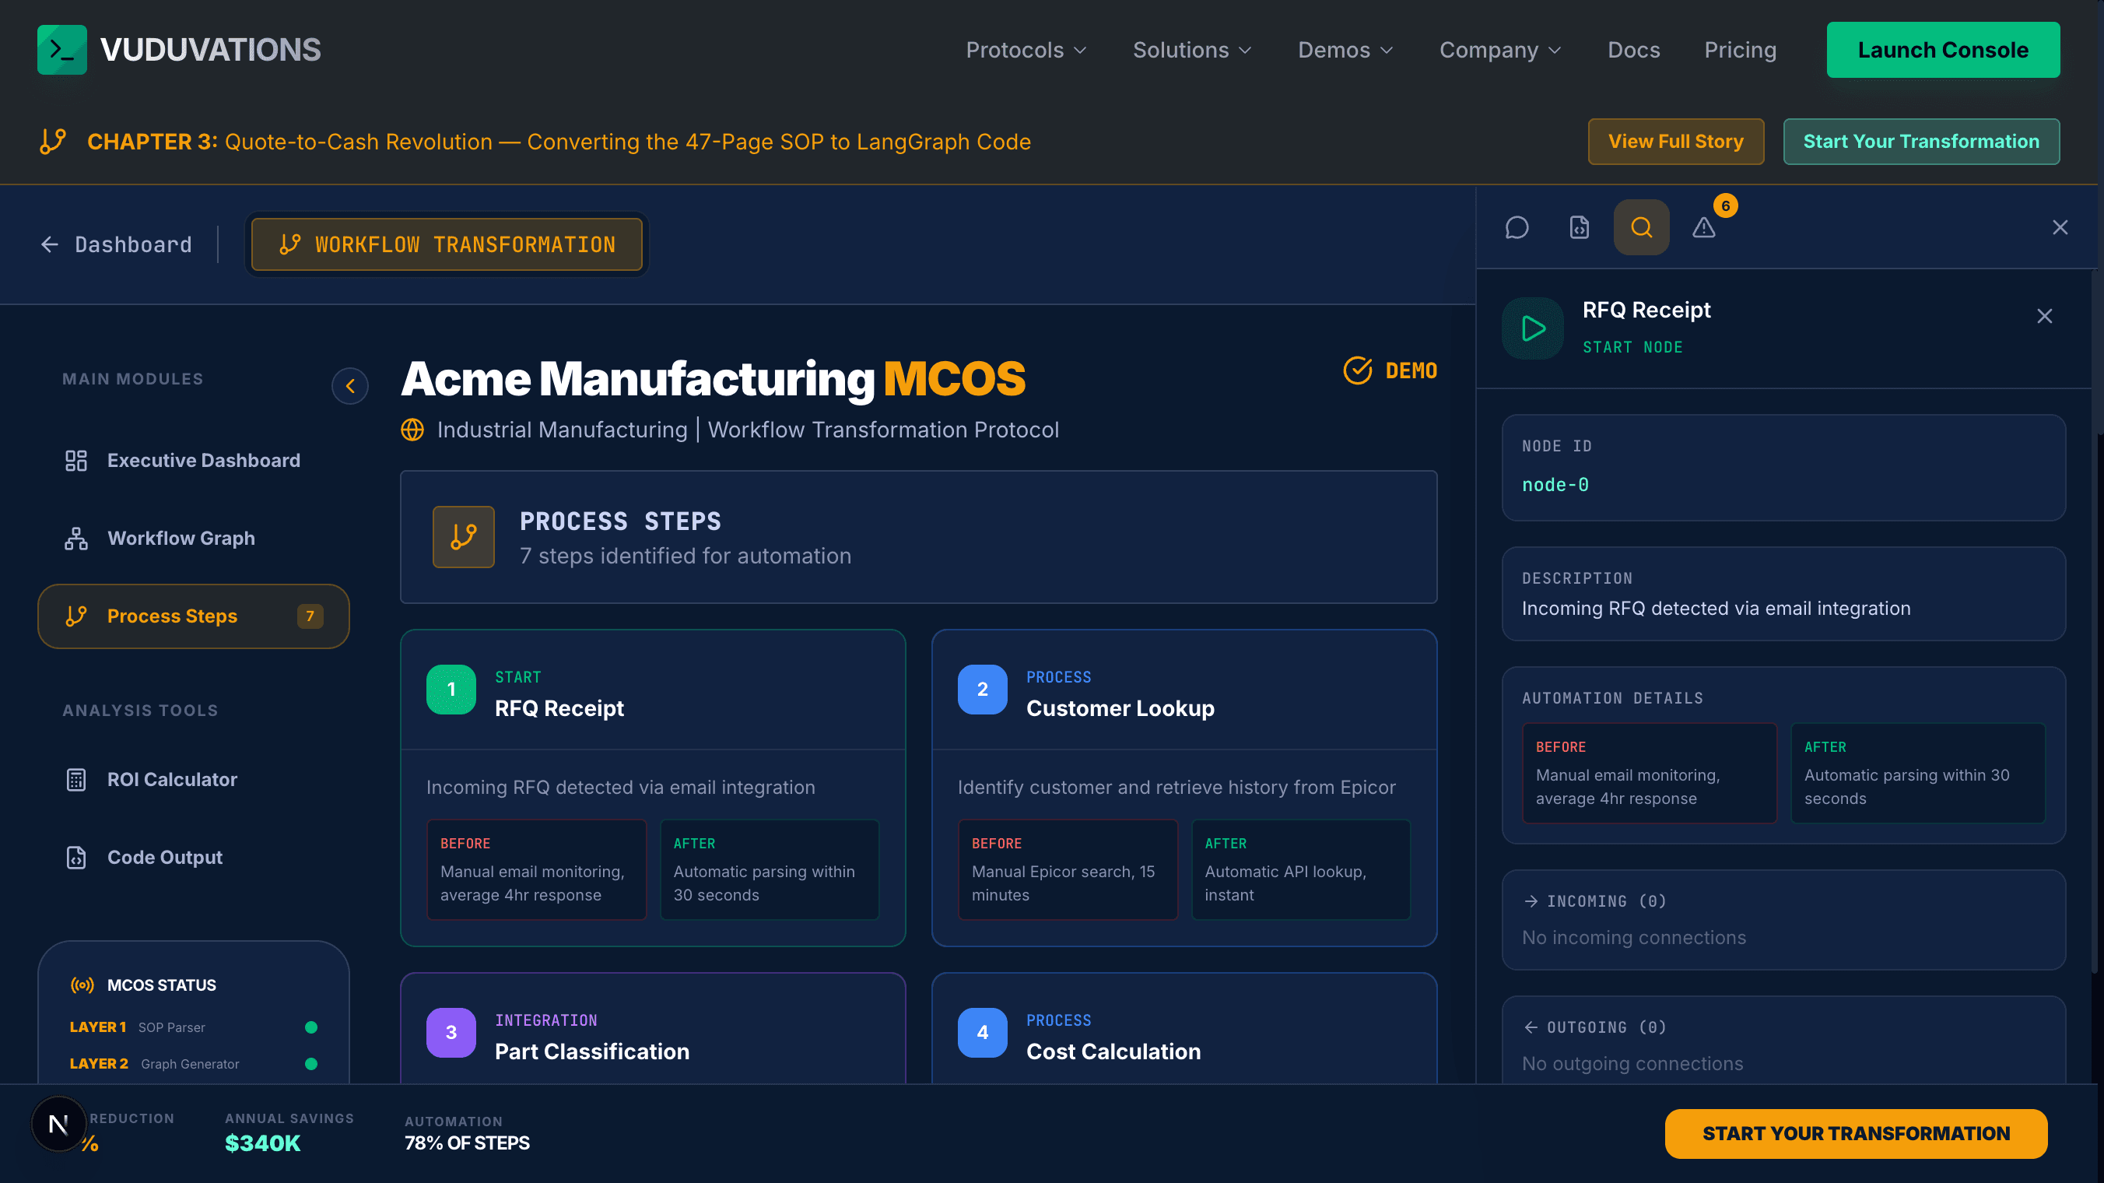Open ROI Calculator tool
The width and height of the screenshot is (2104, 1183).
194,779
